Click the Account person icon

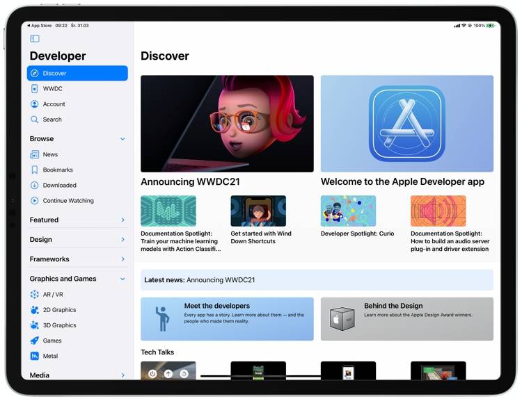[x=34, y=104]
